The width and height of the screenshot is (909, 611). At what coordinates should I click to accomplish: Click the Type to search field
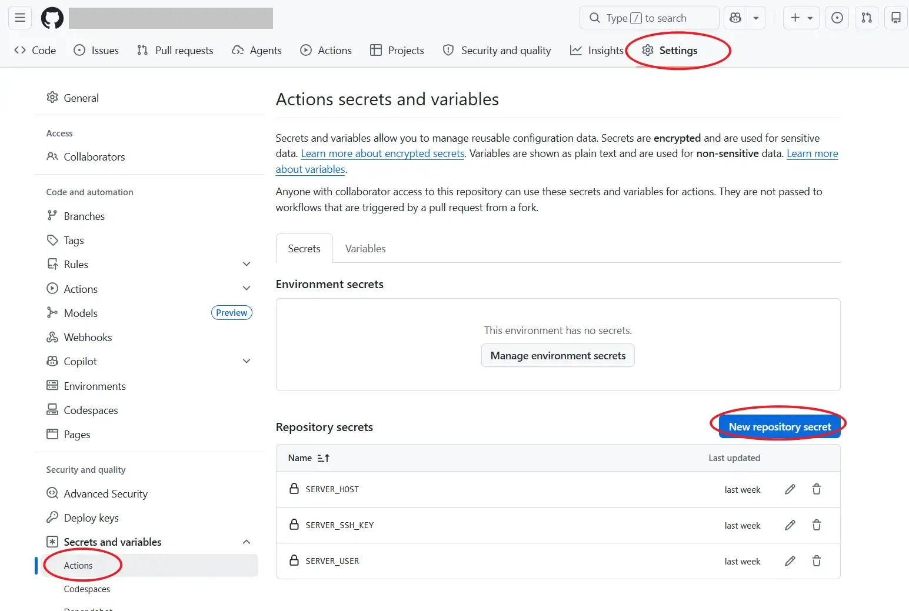(649, 18)
